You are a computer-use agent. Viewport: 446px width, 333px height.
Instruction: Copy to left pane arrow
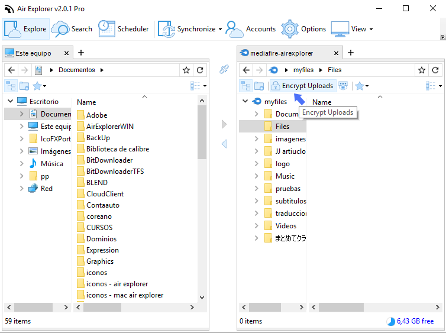(224, 144)
